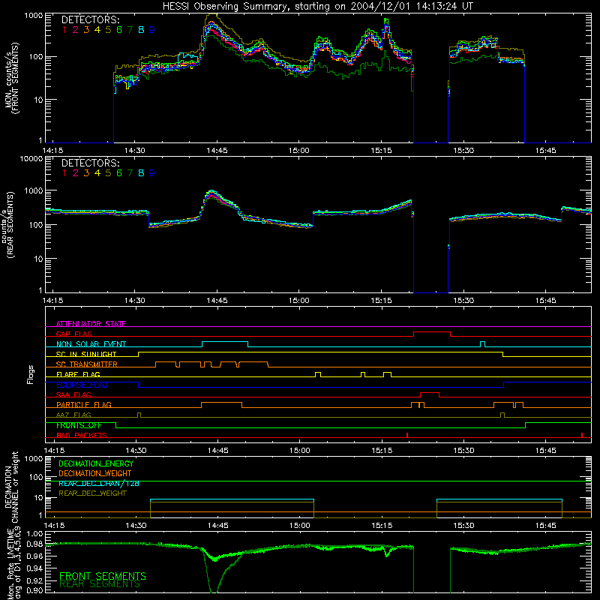The height and width of the screenshot is (600, 600).
Task: Click detector 8 in the front segments legend
Action: click(x=141, y=30)
